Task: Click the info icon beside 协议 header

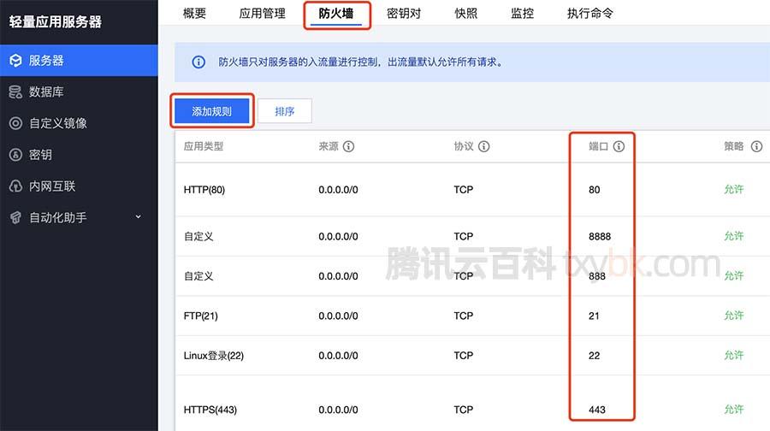Action: pyautogui.click(x=484, y=146)
